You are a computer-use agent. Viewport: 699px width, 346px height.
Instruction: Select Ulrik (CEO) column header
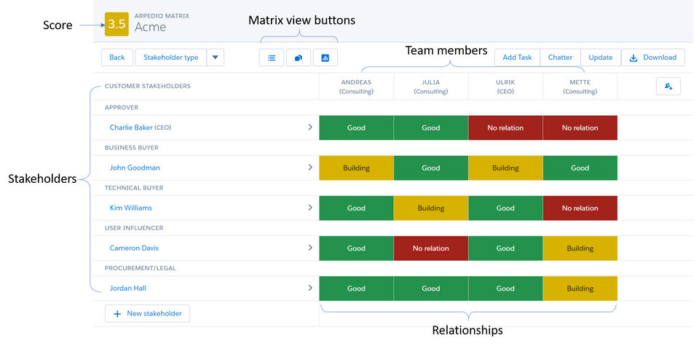click(505, 87)
